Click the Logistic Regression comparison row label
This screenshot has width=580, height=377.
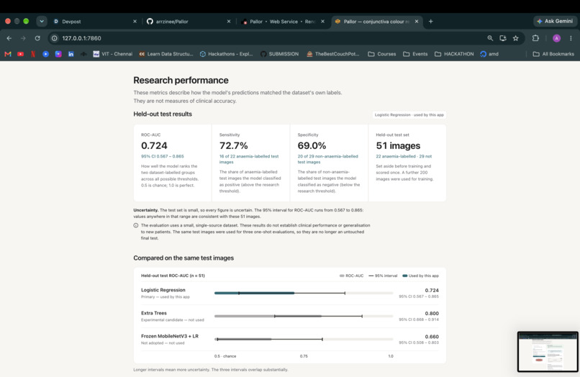coord(163,290)
